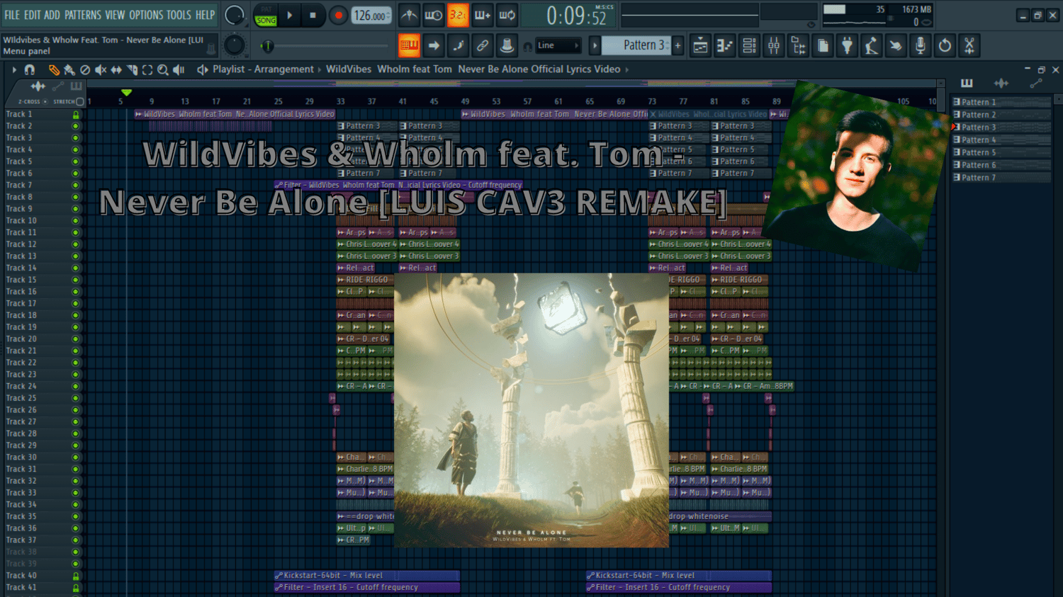Select the Slip tool in the playlist toolbar

(x=116, y=69)
